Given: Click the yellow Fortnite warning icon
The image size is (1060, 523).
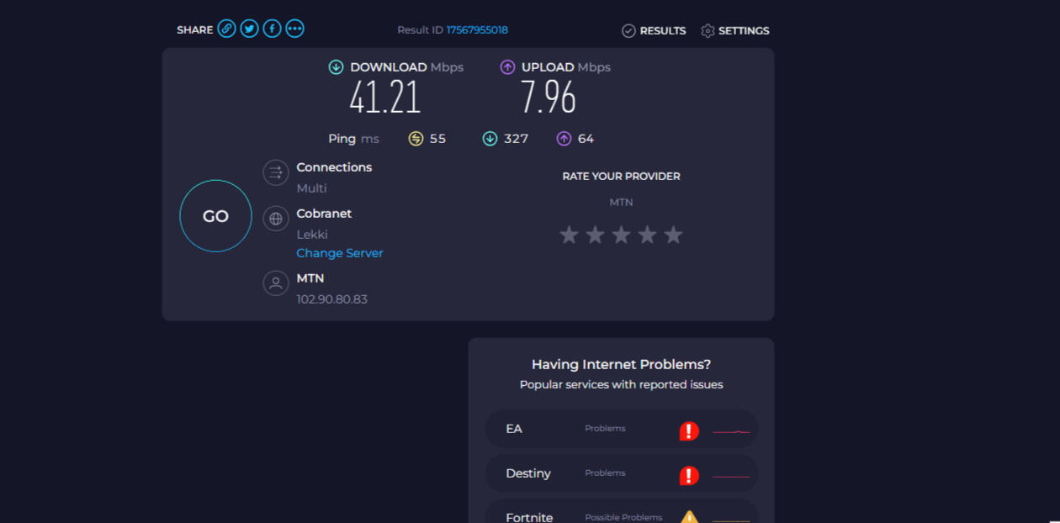Looking at the screenshot, I should click(x=689, y=516).
